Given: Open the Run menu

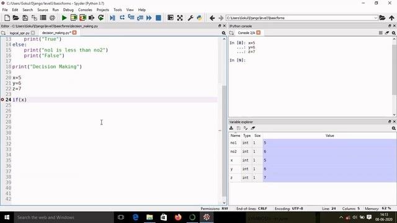Looking at the screenshot, I should (55, 10).
